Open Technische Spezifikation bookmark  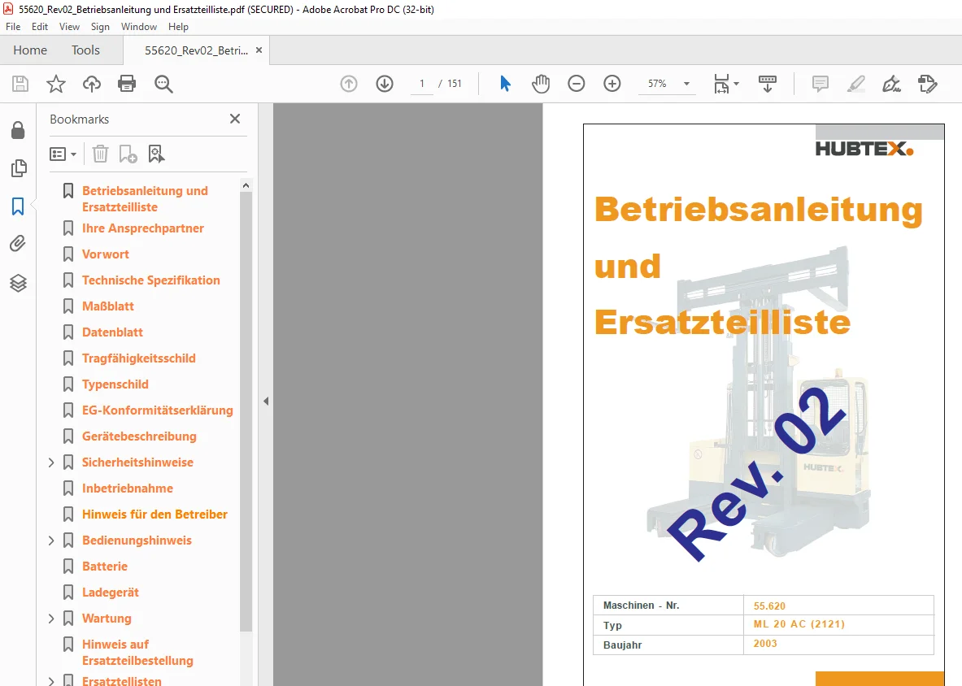[151, 280]
